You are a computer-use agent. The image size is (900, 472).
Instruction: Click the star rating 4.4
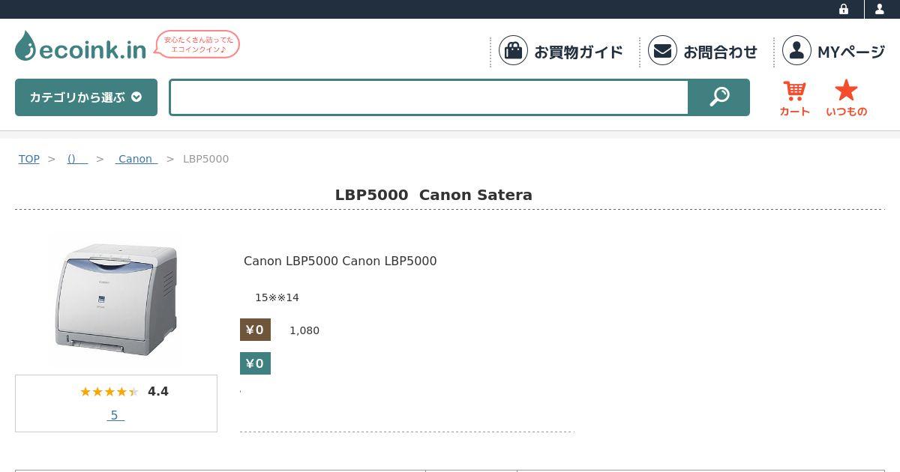coord(124,391)
